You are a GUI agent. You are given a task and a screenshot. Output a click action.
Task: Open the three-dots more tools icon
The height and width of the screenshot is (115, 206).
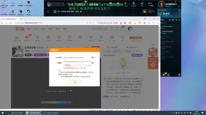123,37
